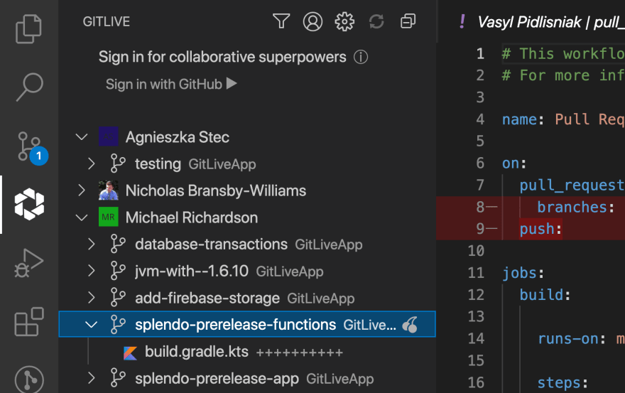Click the 'push:' line in editor
The image size is (625, 393).
click(x=541, y=229)
